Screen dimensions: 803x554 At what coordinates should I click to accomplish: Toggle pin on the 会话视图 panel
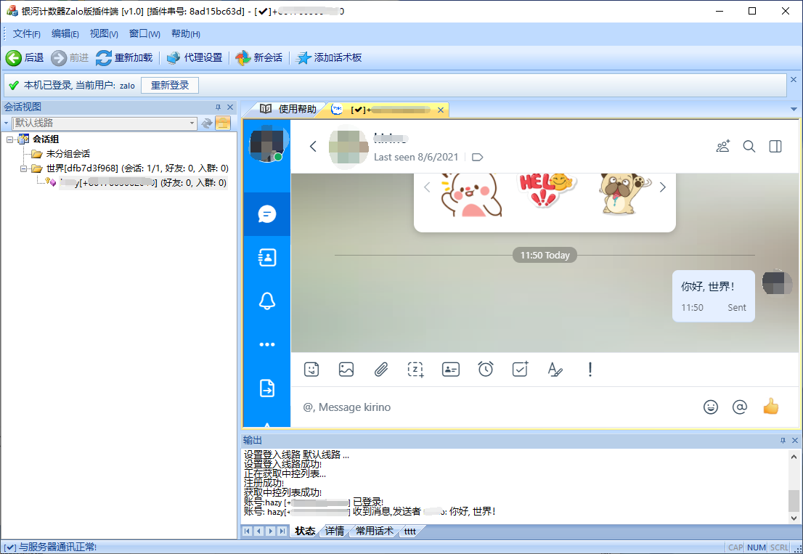(x=218, y=107)
